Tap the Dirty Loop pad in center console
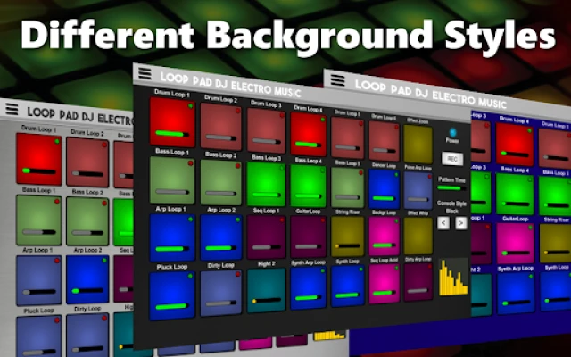Image resolution: width=571 pixels, height=357 pixels. pyautogui.click(x=221, y=293)
